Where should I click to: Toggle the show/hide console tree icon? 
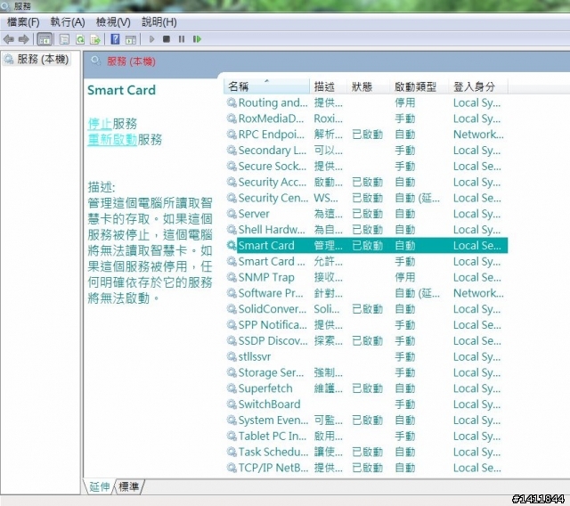[45, 39]
